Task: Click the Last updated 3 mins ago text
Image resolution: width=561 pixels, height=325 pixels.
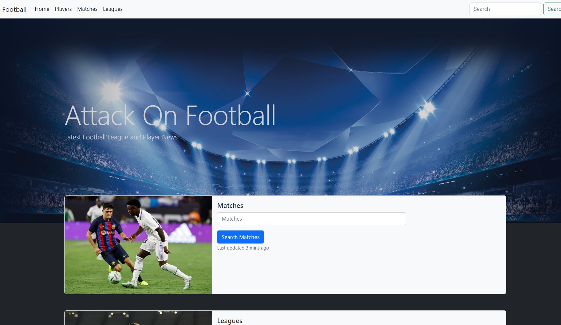Action: click(243, 248)
